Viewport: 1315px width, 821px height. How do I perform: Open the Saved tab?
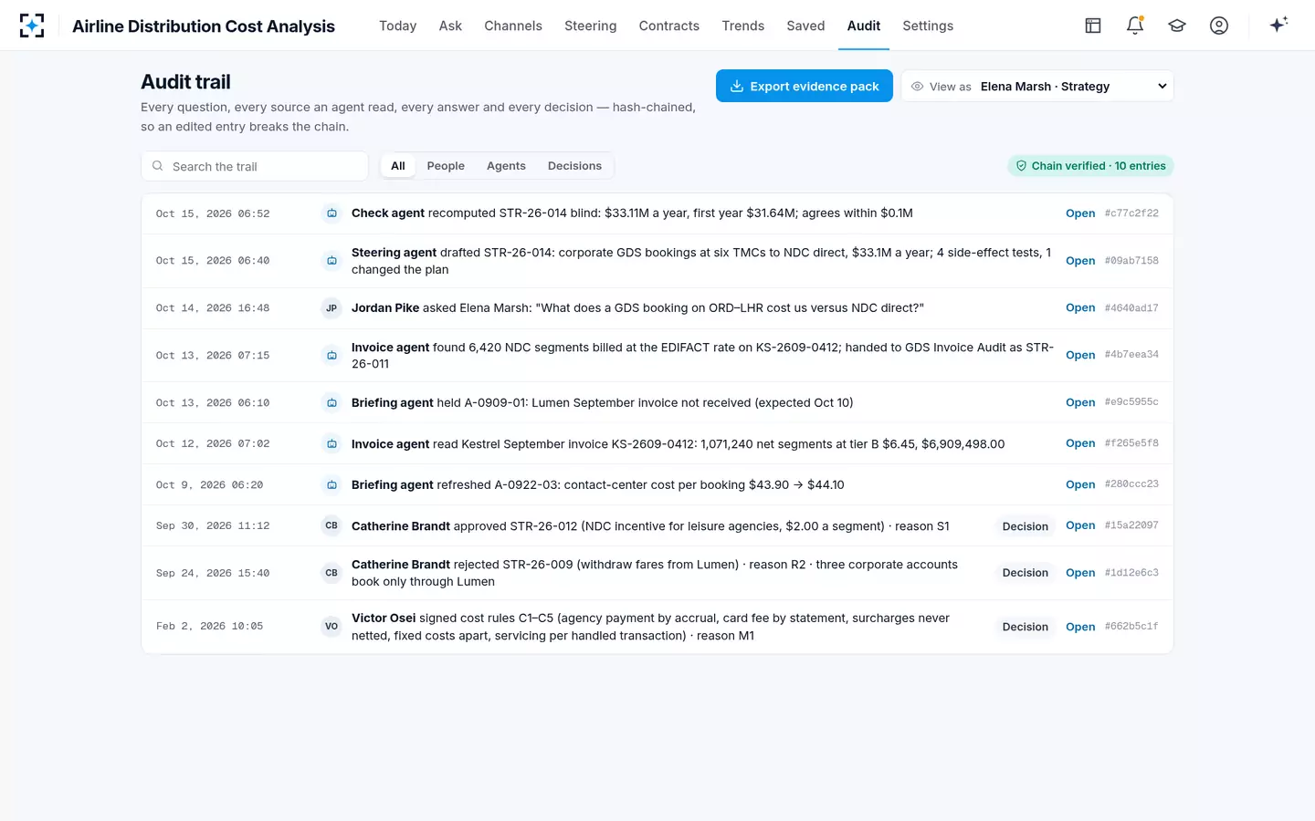[x=805, y=26]
